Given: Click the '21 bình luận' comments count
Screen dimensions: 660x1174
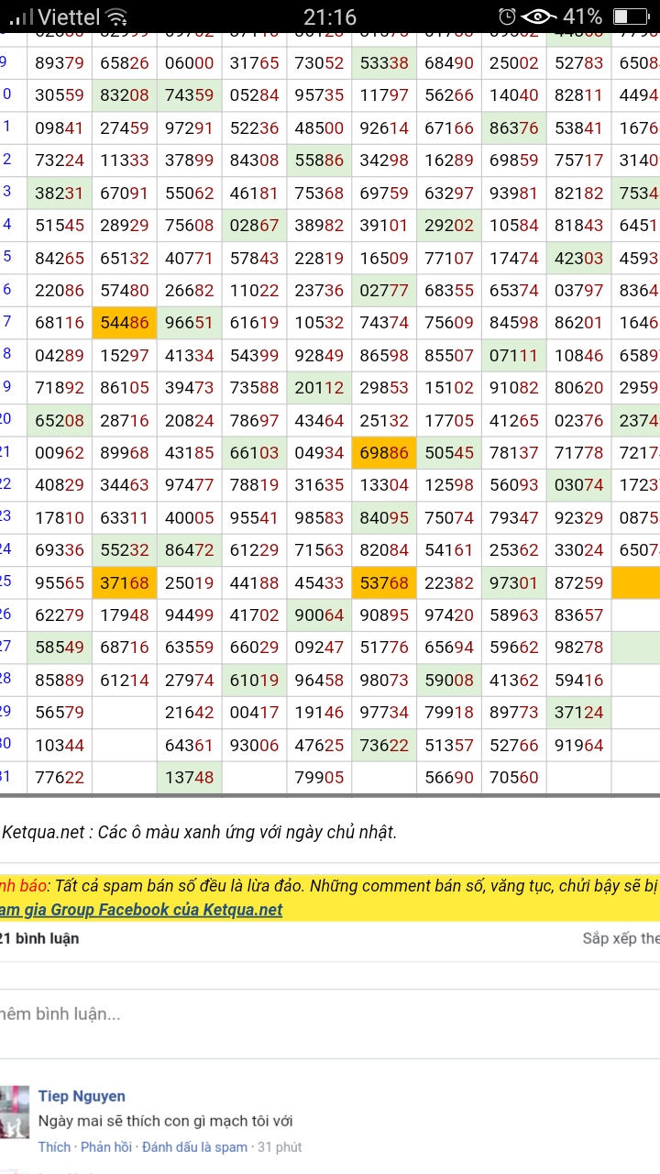Looking at the screenshot, I should click(39, 938).
